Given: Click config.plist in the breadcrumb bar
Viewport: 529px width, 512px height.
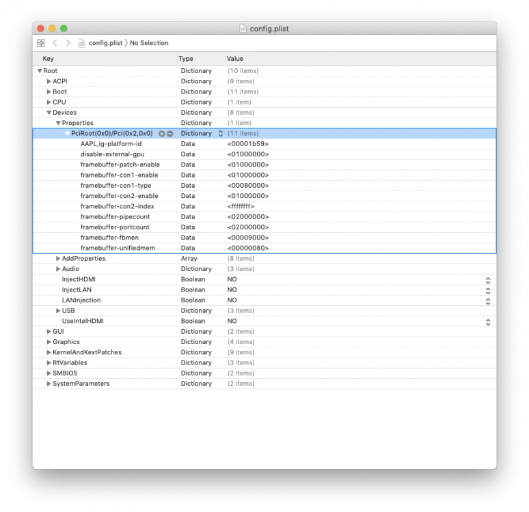Looking at the screenshot, I should [x=105, y=43].
